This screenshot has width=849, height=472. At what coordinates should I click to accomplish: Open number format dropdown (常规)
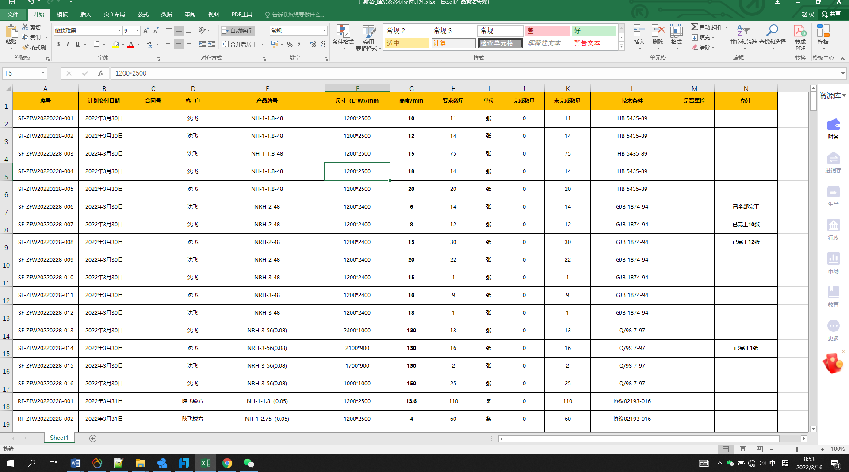324,30
